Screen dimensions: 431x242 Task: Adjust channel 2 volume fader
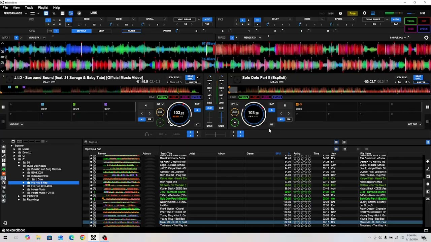[221, 118]
